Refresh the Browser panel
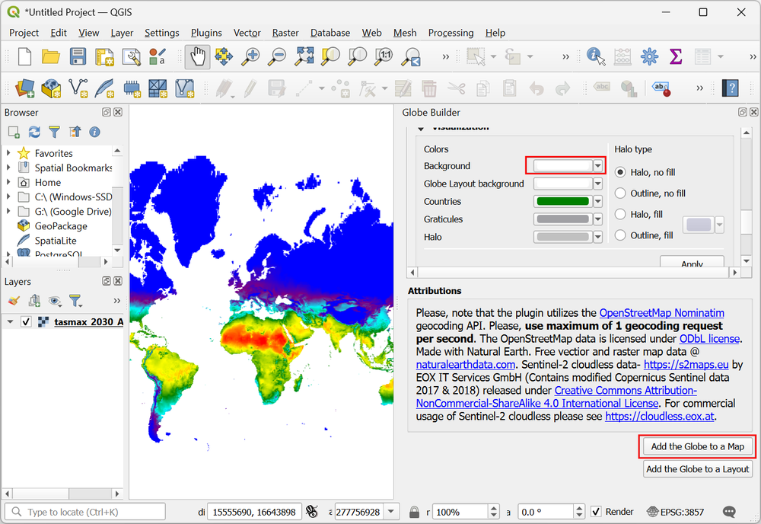Image resolution: width=761 pixels, height=524 pixels. (x=34, y=132)
